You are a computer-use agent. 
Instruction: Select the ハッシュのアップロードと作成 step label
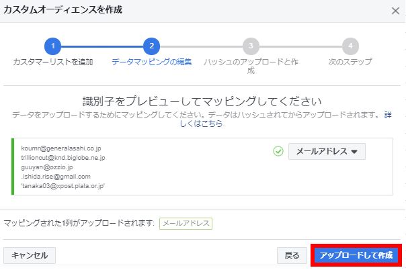tap(250, 66)
